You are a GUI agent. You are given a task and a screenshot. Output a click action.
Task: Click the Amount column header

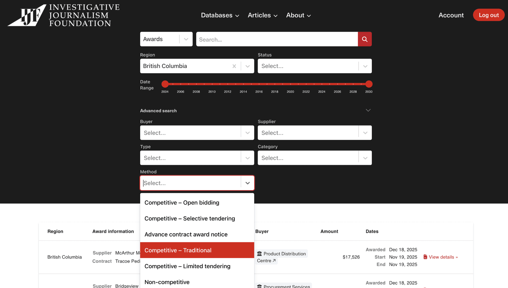point(329,231)
